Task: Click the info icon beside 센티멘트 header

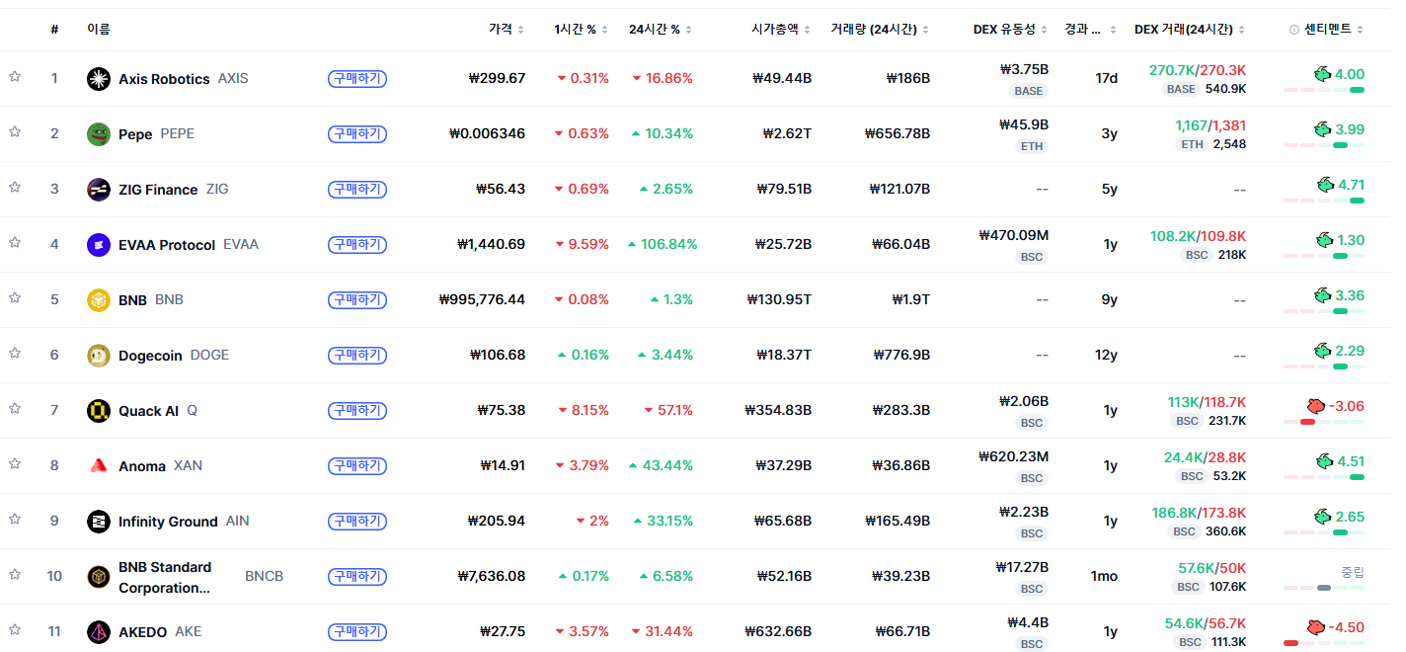Action: (1294, 30)
